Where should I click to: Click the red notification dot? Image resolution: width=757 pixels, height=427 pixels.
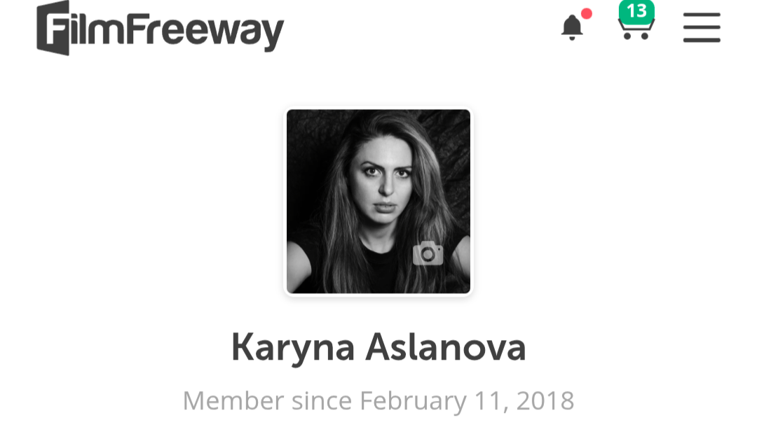point(587,13)
